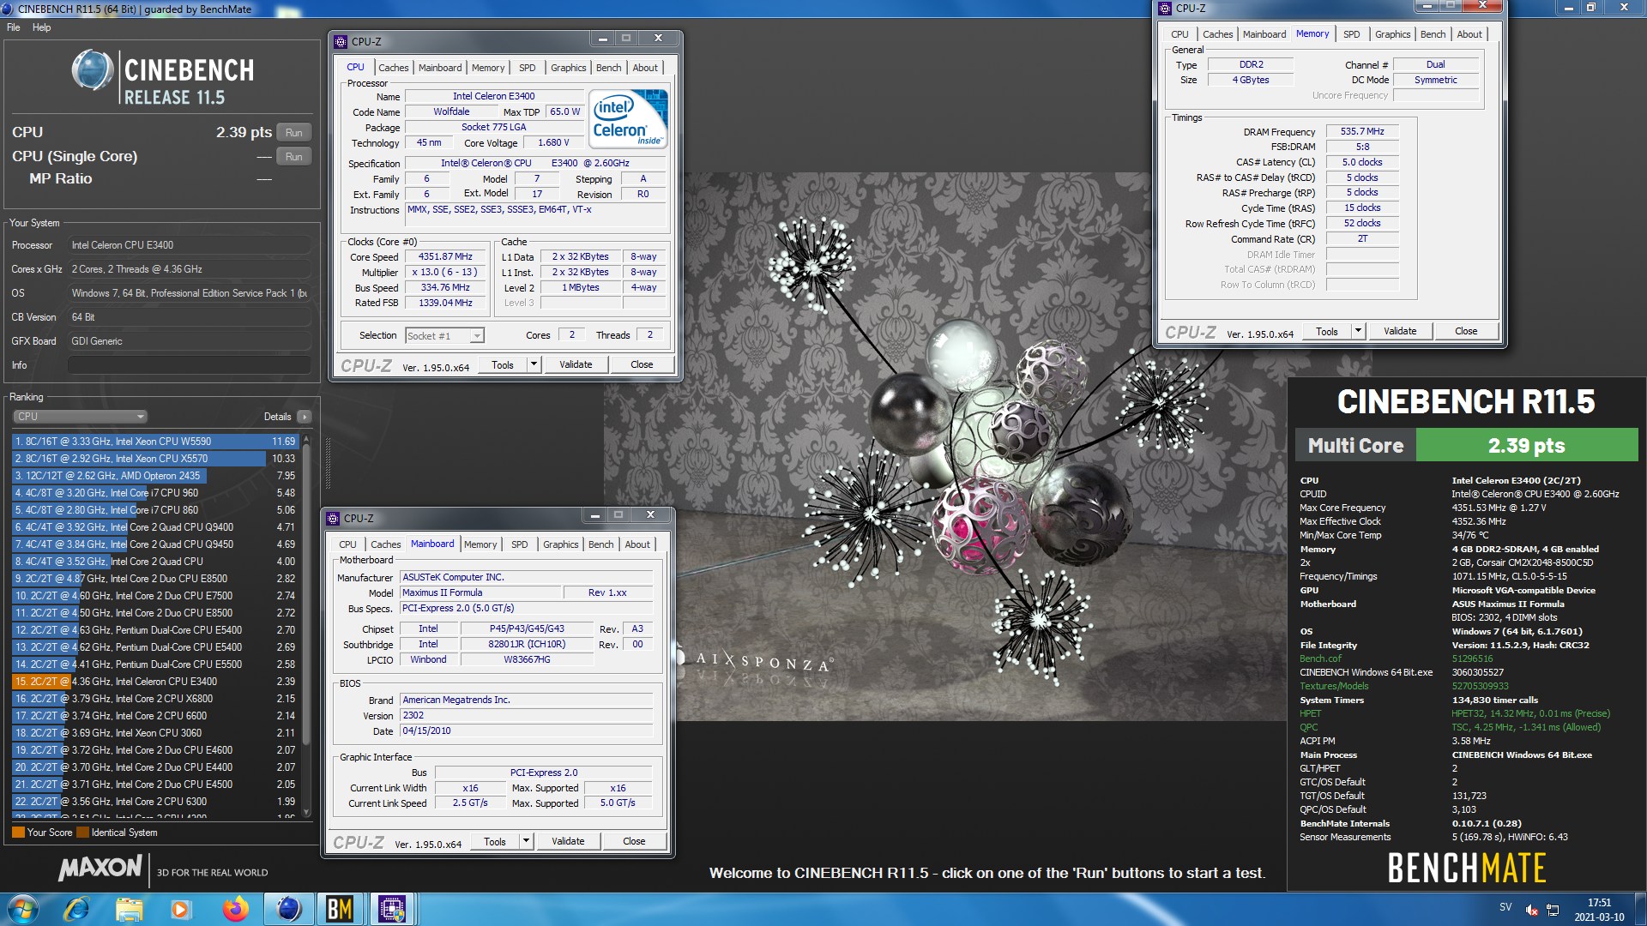Open the Tools dropdown arrow in CPU-Z CPU window
This screenshot has width=1647, height=926.
click(534, 364)
